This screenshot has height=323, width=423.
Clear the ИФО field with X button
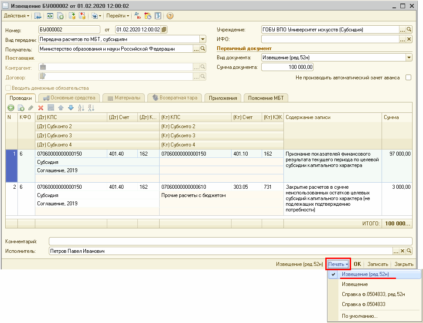tap(409, 39)
